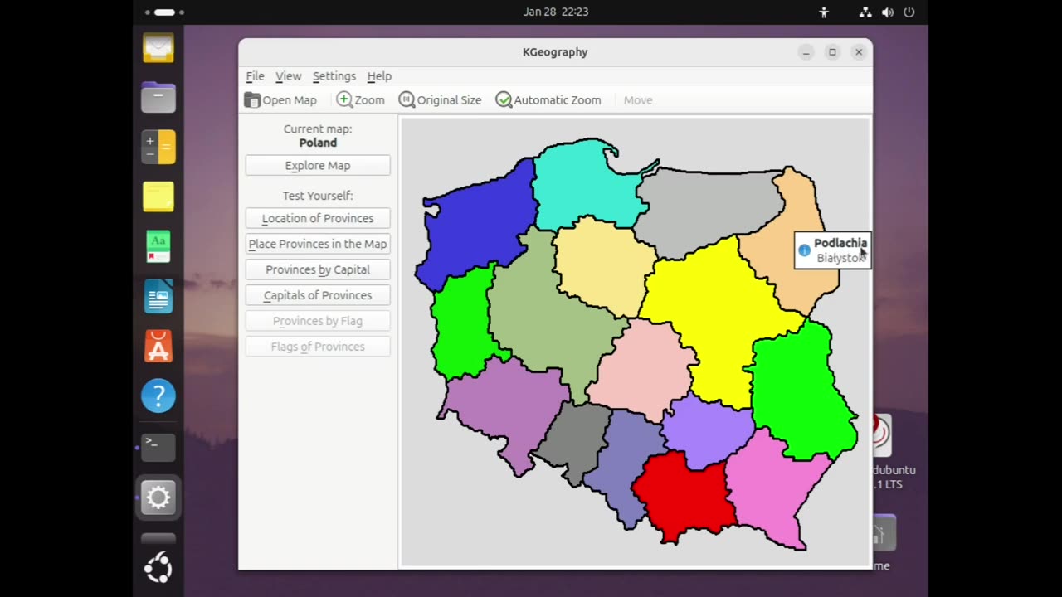Viewport: 1062px width, 597px height.
Task: Launch Terminal from the dock
Action: [x=158, y=447]
